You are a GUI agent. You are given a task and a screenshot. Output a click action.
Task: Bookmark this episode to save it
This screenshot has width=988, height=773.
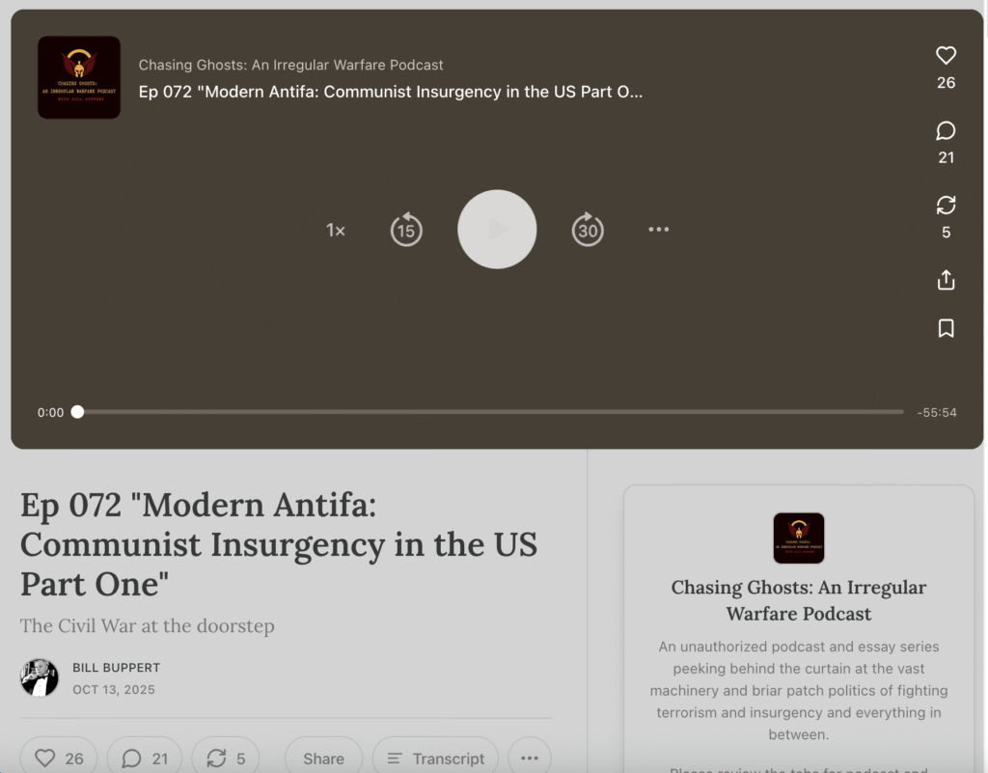click(946, 329)
